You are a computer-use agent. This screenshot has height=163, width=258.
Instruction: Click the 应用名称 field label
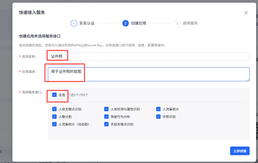click(x=29, y=57)
